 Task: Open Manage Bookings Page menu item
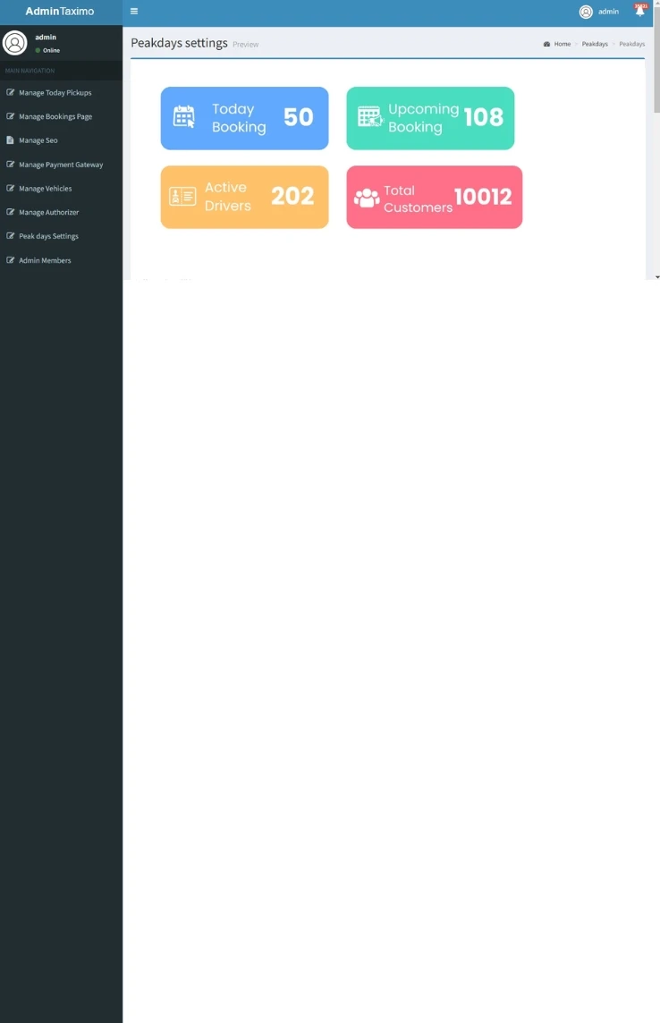[x=55, y=117]
